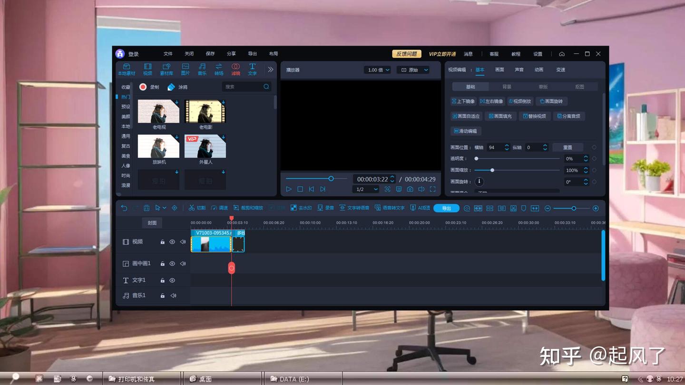This screenshot has width=685, height=385.
Task: Click the 切割 split tool
Action: tap(197, 208)
